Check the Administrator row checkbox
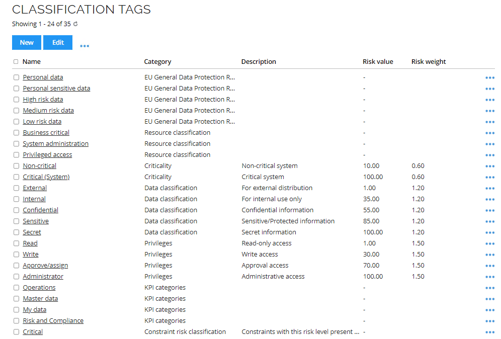The image size is (501, 339). coord(16,276)
